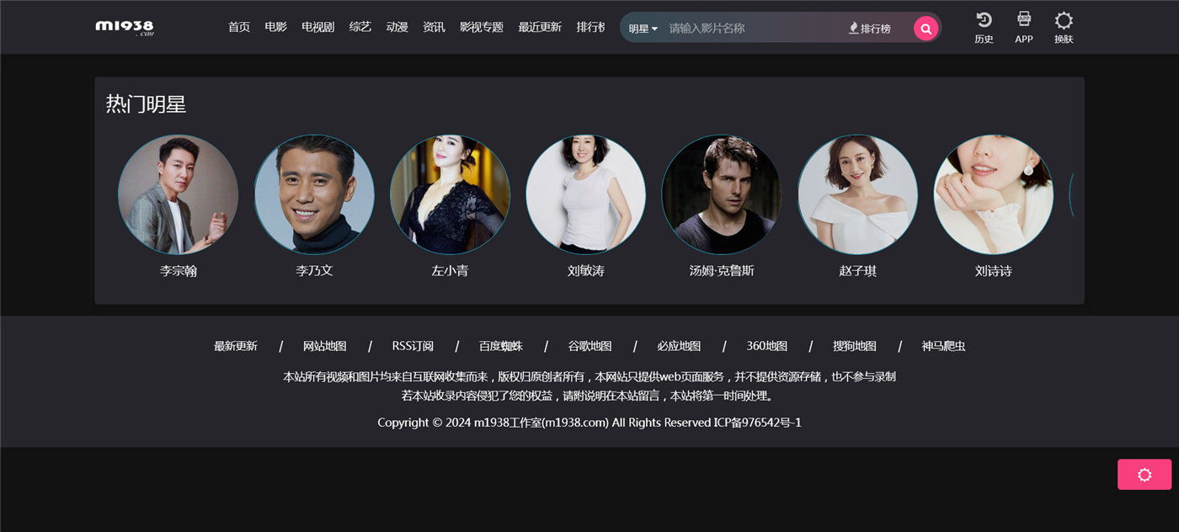
Task: Go to 首页 in the navigation
Action: point(239,27)
